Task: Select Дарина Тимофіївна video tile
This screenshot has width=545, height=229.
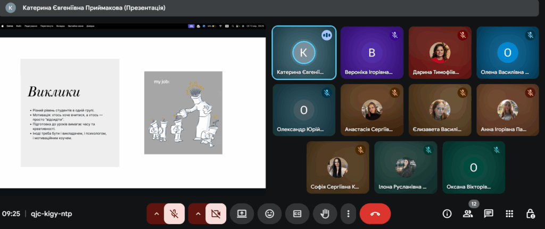Action: 440,53
